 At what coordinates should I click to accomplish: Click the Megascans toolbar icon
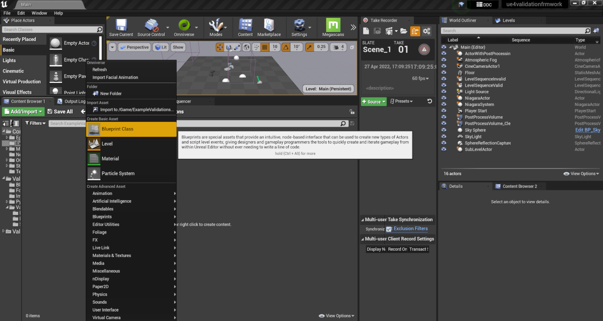coord(333,27)
